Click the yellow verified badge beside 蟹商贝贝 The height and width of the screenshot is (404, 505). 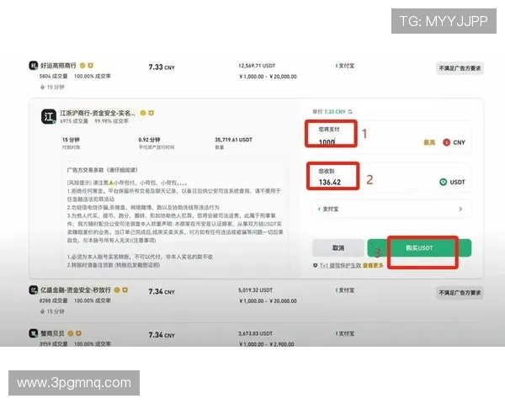tap(71, 333)
